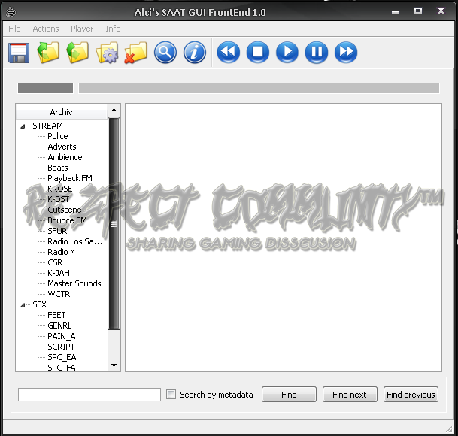458x436 pixels.
Task: Click the Find previous button
Action: (x=411, y=395)
